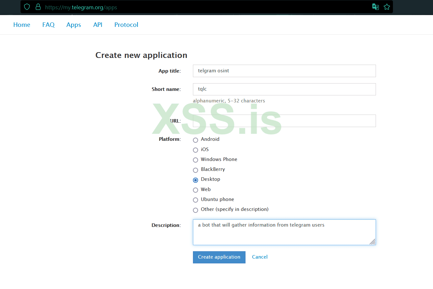Image resolution: width=433 pixels, height=289 pixels.
Task: Choose the BlackBerry platform radio
Action: click(196, 170)
